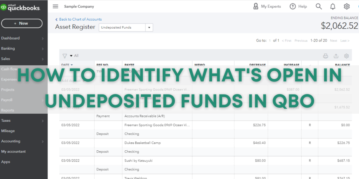Click the MEMO column header
Image resolution: width=359 pixels, height=179 pixels.
[199, 65]
